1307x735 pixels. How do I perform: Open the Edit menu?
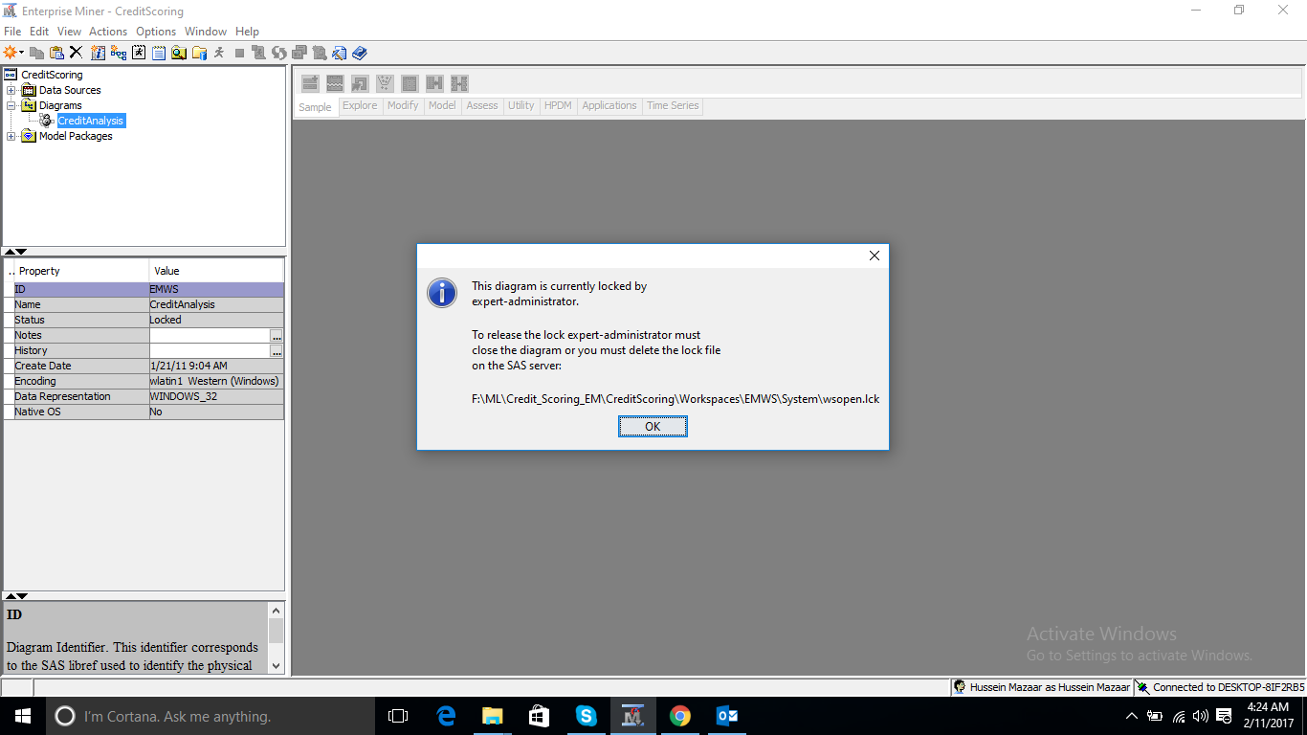click(x=39, y=32)
